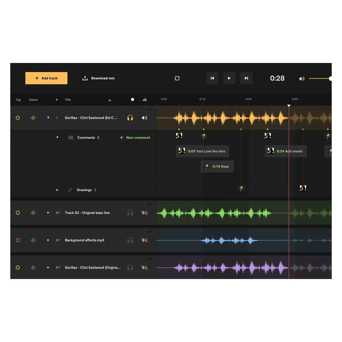
Task: Click the speaker icon on the top track
Action: (x=144, y=118)
